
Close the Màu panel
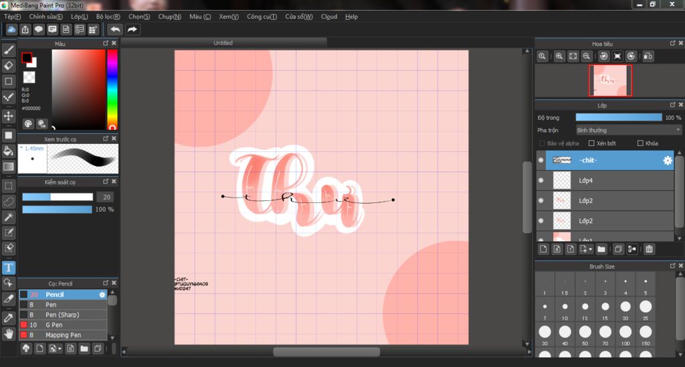(x=114, y=44)
